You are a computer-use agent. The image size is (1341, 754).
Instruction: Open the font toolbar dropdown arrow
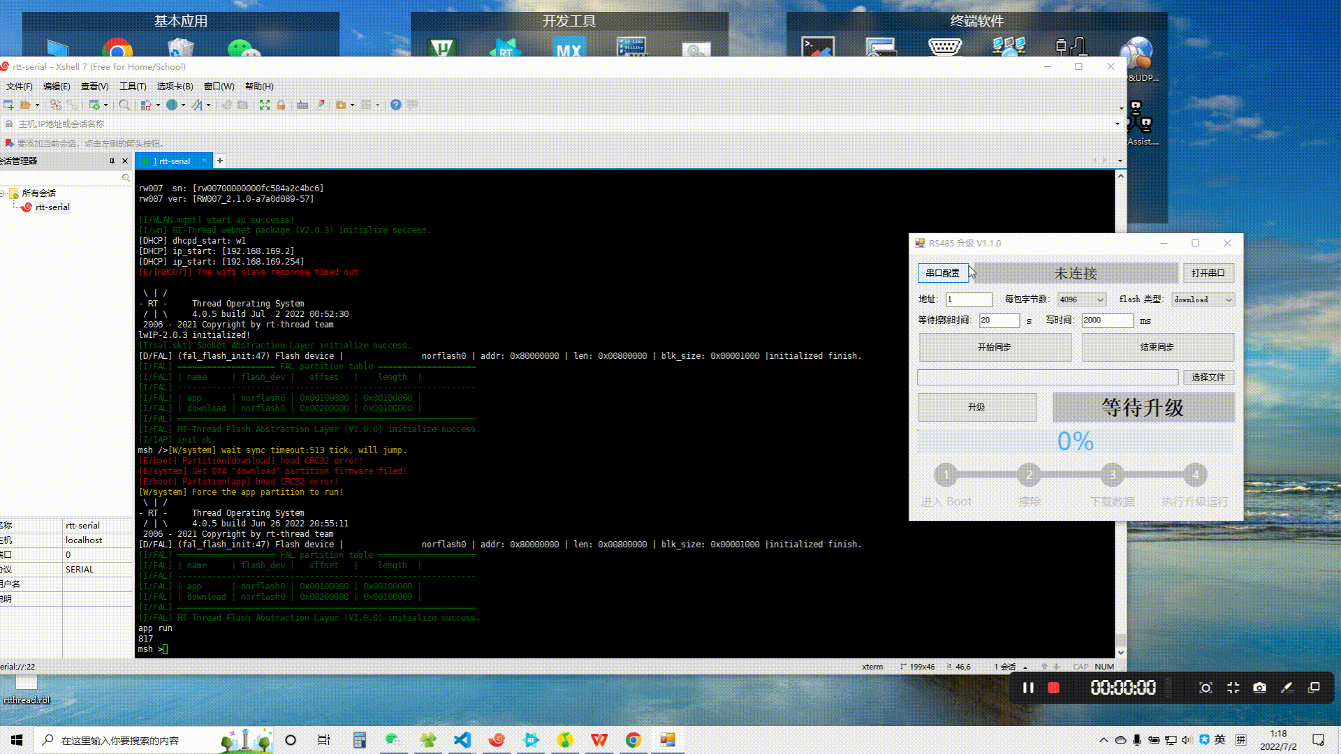coord(208,105)
